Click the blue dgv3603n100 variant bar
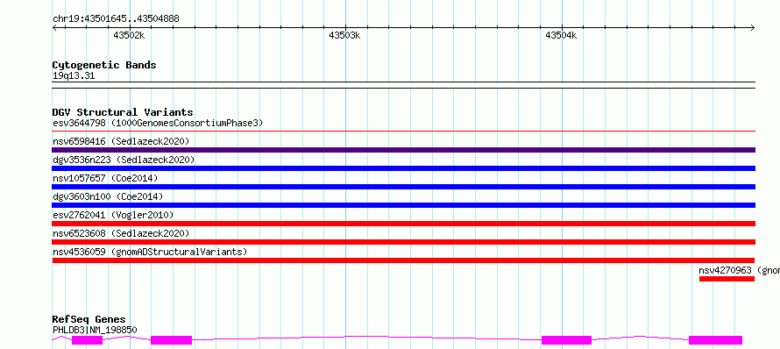The width and height of the screenshot is (780, 349). pyautogui.click(x=404, y=205)
